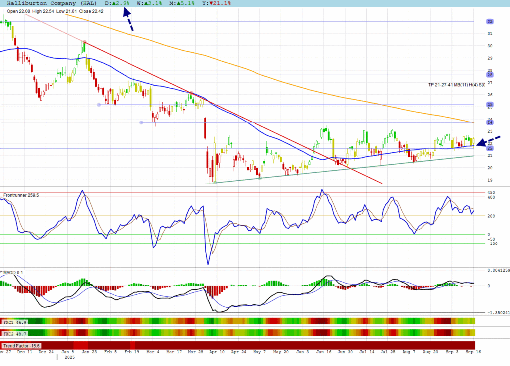510x366 pixels.
Task: Click the circle marker starting the 24 level line
Action: [141, 122]
